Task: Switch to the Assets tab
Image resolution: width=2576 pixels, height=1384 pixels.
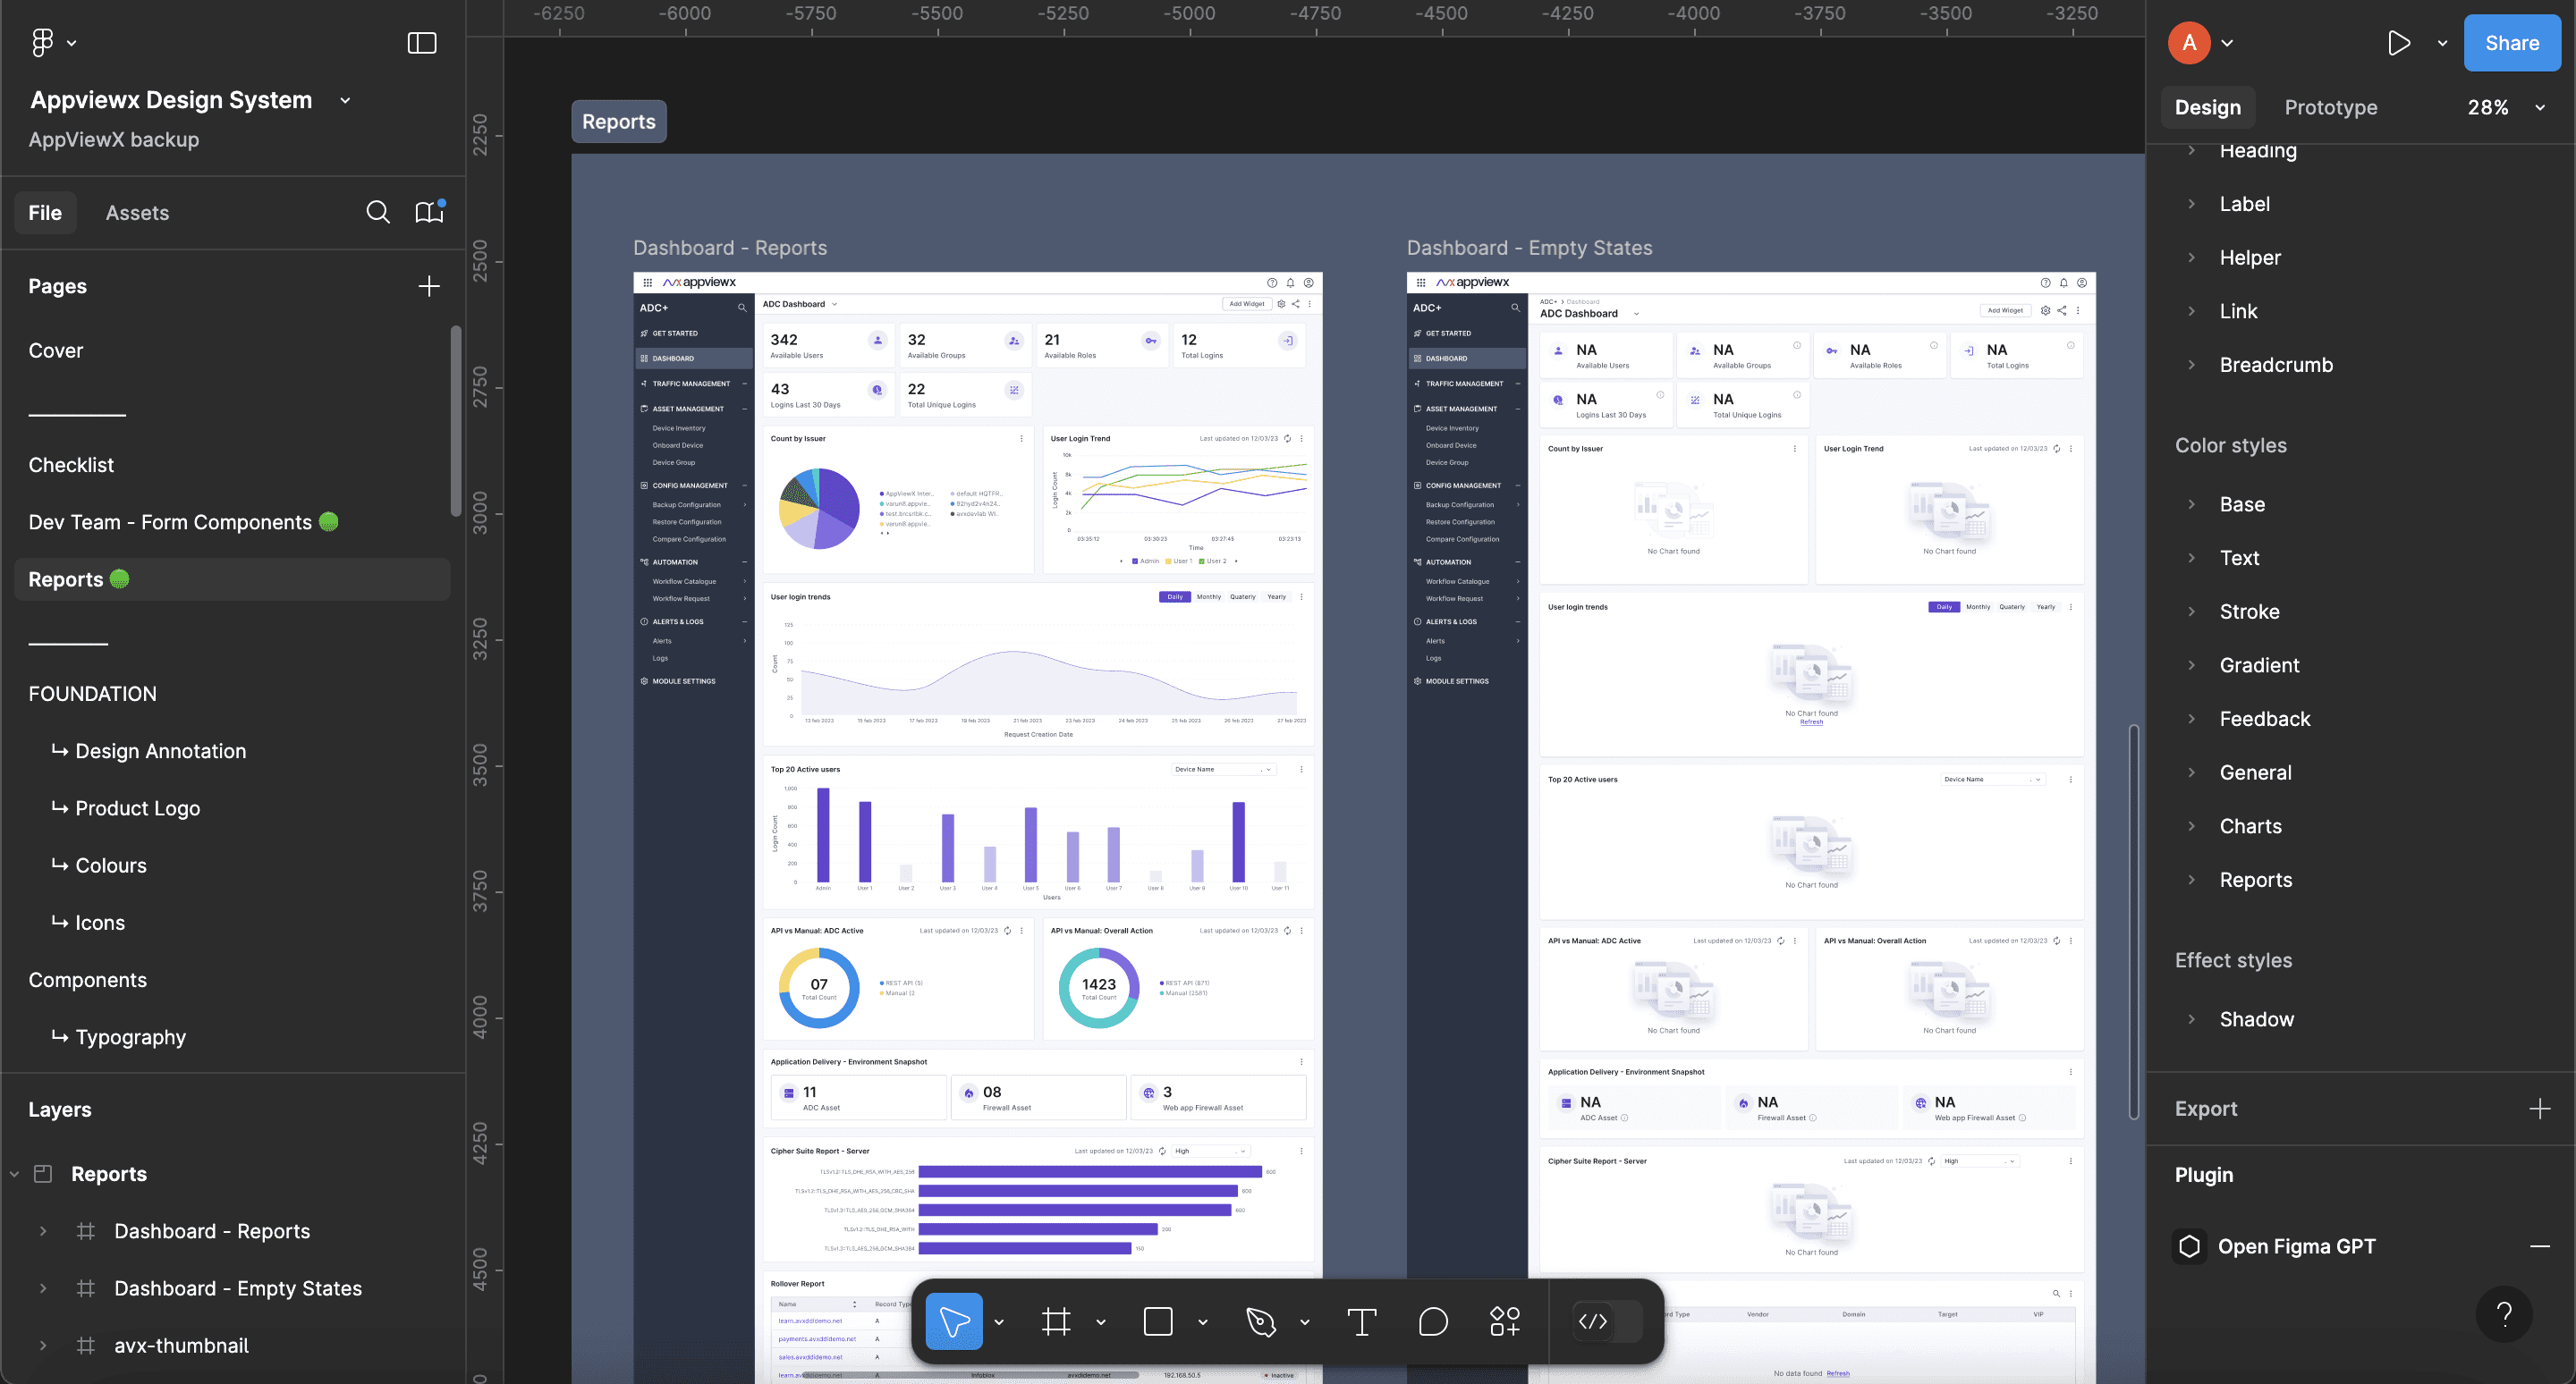Action: coord(137,212)
